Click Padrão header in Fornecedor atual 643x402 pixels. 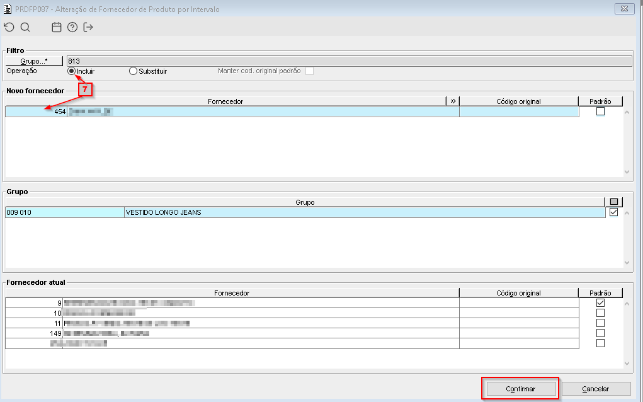point(600,293)
